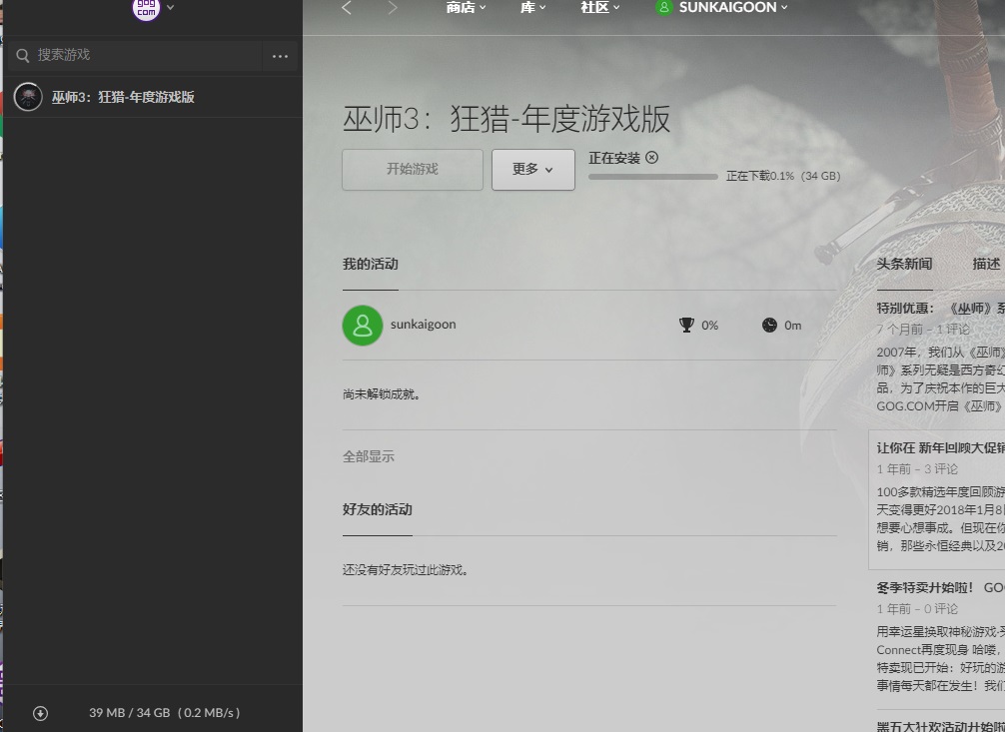
Task: Click the download progress bar
Action: point(653,177)
